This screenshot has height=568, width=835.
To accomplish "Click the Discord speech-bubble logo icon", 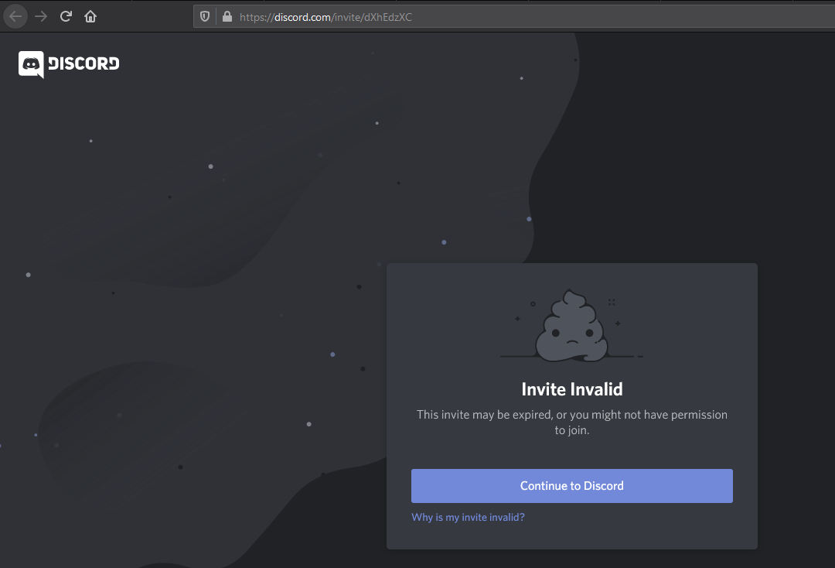I will click(31, 64).
